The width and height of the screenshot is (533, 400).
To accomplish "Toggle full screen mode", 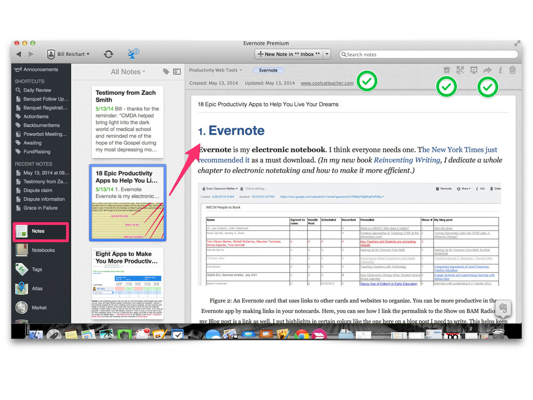I will pyautogui.click(x=517, y=44).
